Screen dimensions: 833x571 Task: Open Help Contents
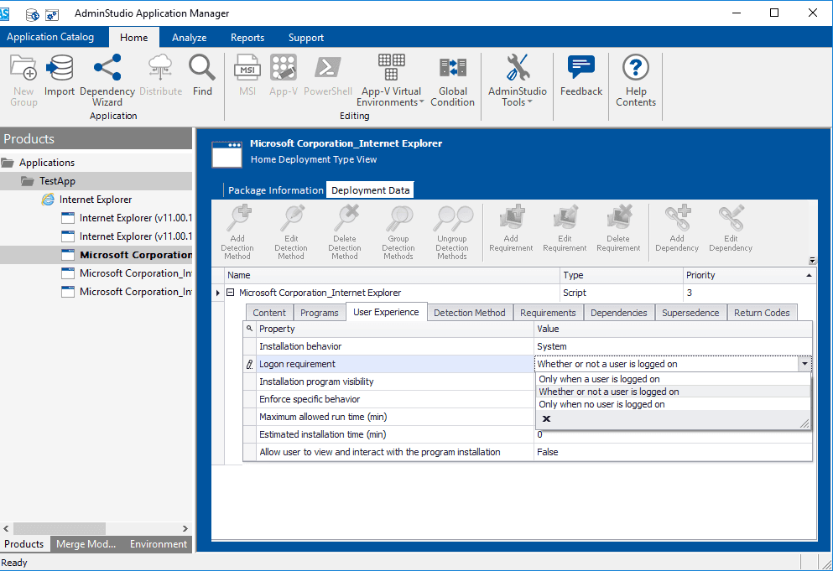pyautogui.click(x=636, y=80)
